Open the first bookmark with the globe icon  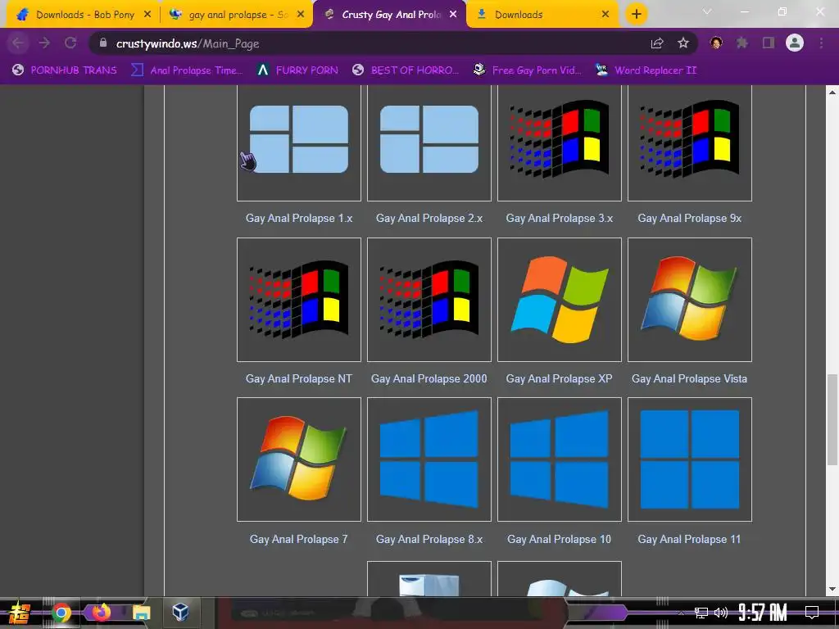[x=65, y=70]
